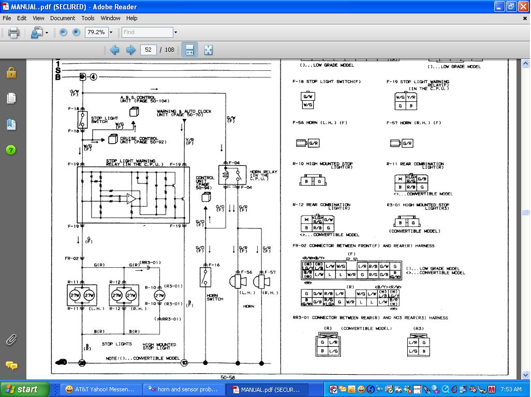Open the Comments panel
This screenshot has height=397, width=531.
11,365
